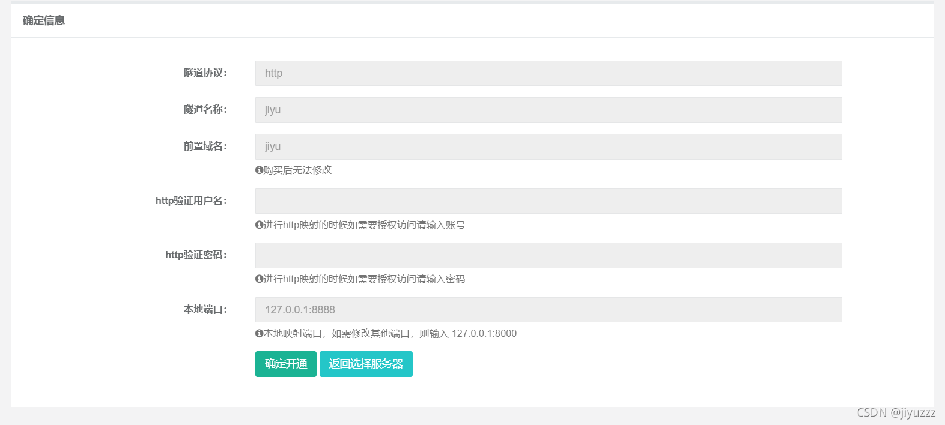Click the 本地端口 field with 127.0.0.1:8888

click(548, 310)
